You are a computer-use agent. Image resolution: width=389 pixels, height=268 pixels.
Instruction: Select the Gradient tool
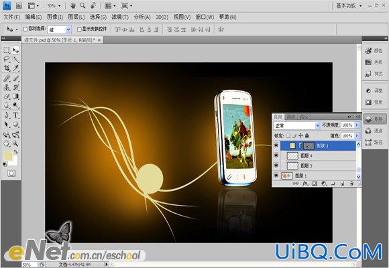tap(15, 96)
